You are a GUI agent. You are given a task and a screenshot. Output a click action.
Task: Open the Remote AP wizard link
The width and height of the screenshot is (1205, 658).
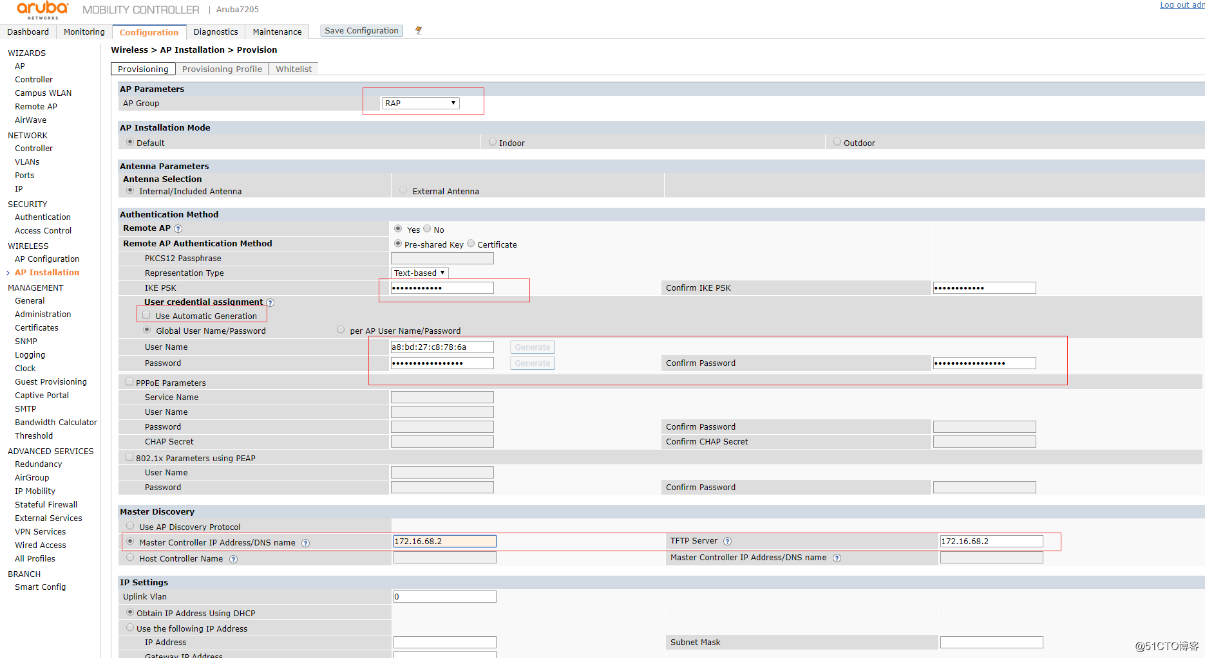click(36, 107)
